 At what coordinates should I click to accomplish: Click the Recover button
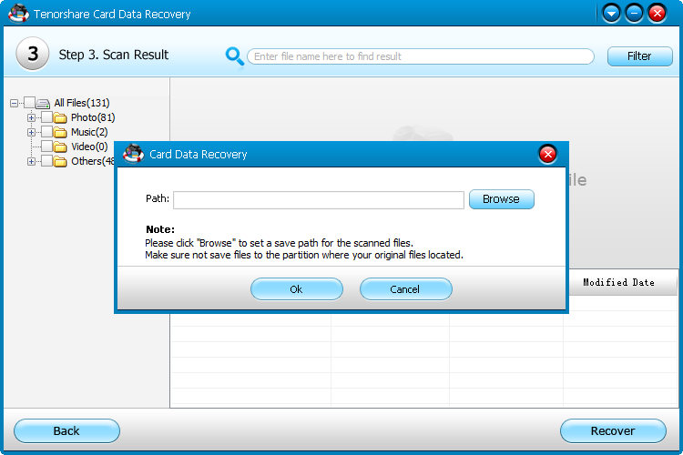click(x=613, y=431)
